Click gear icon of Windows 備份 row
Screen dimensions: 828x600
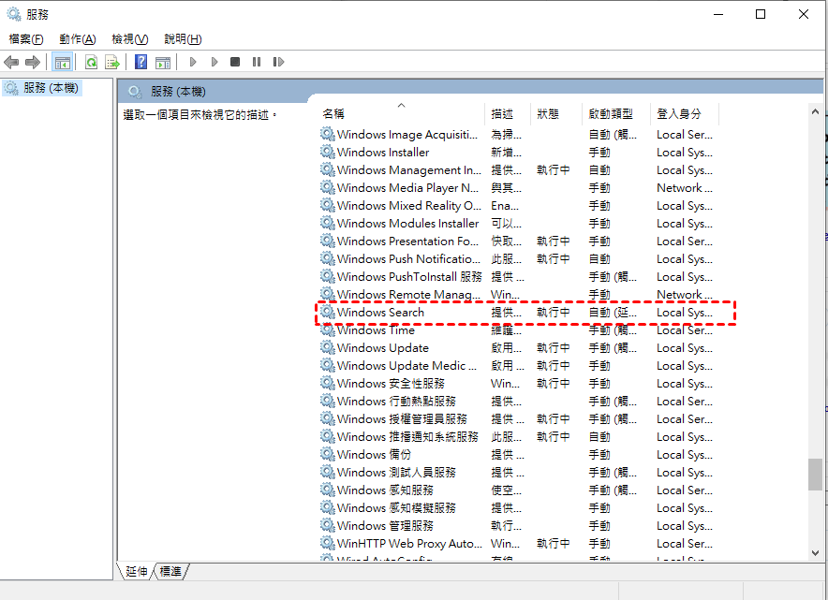(x=328, y=454)
